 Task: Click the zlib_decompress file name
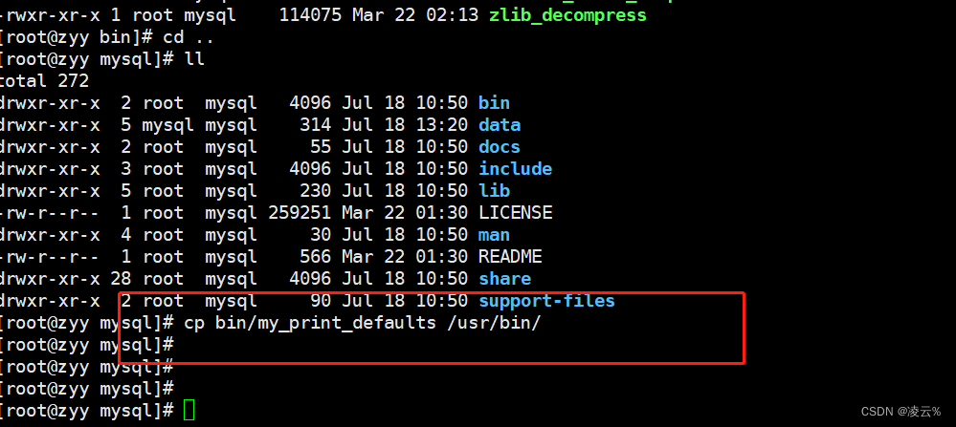tap(567, 15)
